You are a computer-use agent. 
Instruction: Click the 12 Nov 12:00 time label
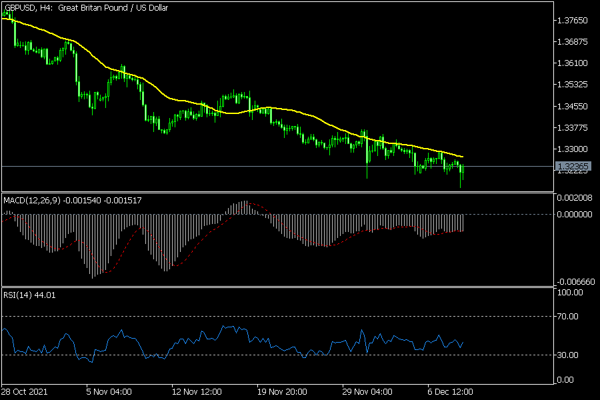pos(197,391)
